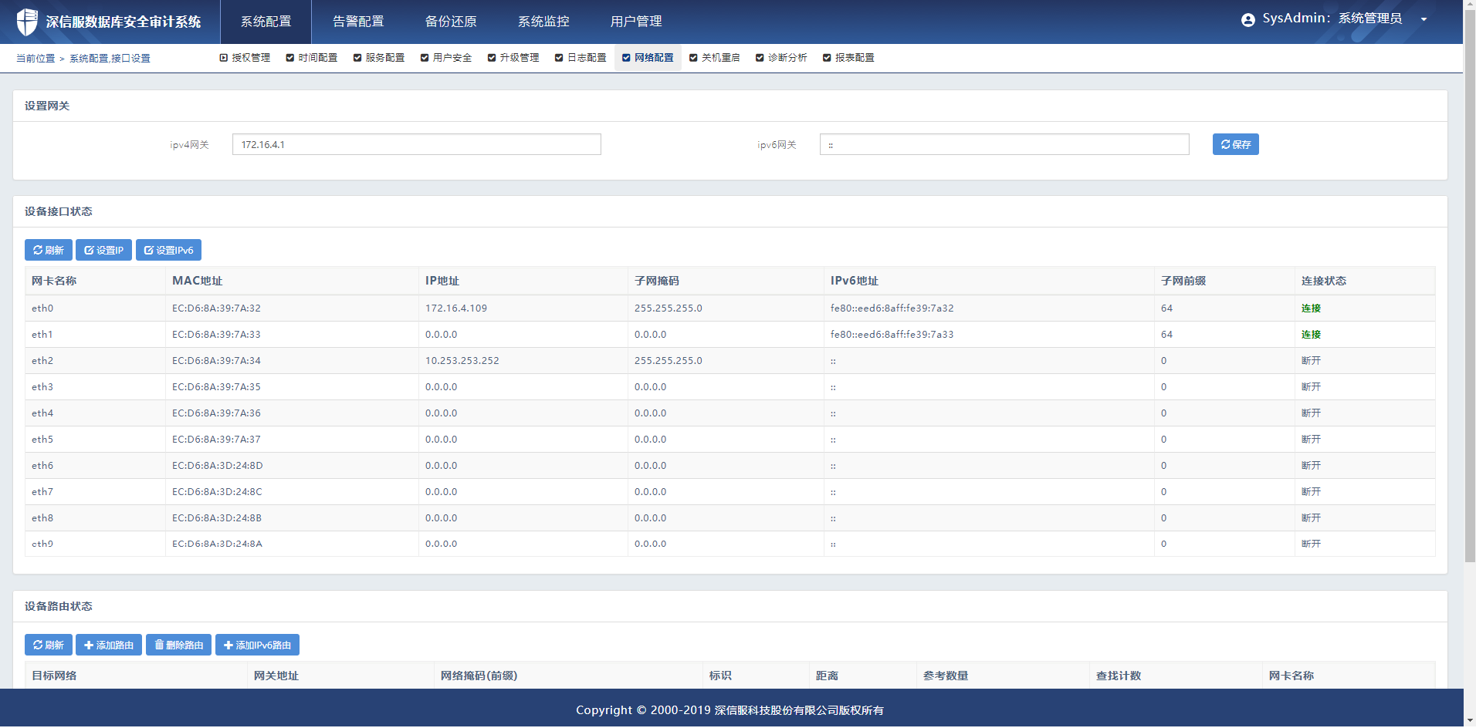The width and height of the screenshot is (1476, 728).
Task: Go to 诊断分析 section
Action: (781, 58)
